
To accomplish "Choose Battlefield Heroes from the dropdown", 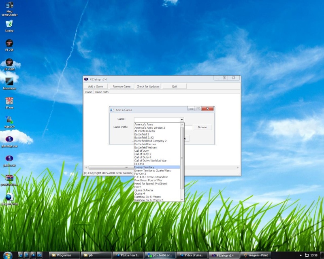I will 157,144.
